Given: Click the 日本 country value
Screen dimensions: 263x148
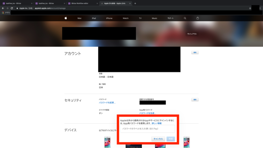Looking at the screenshot, I should pyautogui.click(x=101, y=87).
